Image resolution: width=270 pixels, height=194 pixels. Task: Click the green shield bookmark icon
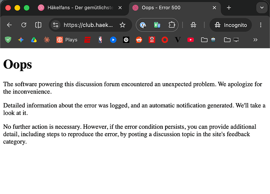pos(8,40)
